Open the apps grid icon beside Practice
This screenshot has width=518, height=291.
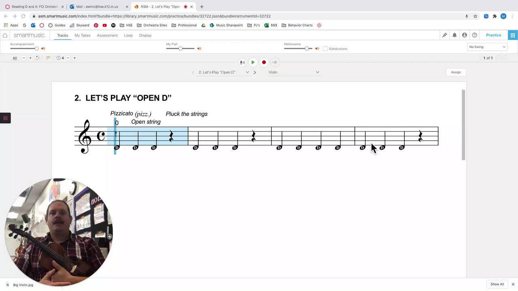513,35
